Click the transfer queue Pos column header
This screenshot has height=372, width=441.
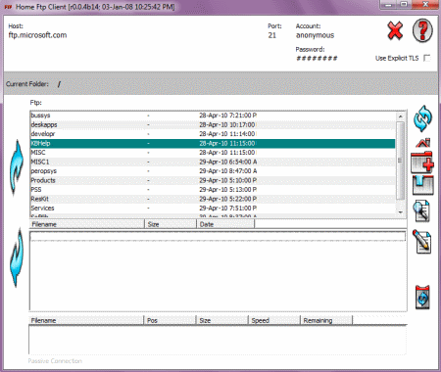pyautogui.click(x=170, y=320)
